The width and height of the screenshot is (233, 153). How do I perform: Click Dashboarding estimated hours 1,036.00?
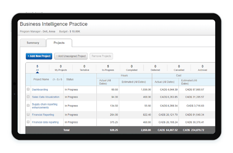pyautogui.click(x=146, y=90)
